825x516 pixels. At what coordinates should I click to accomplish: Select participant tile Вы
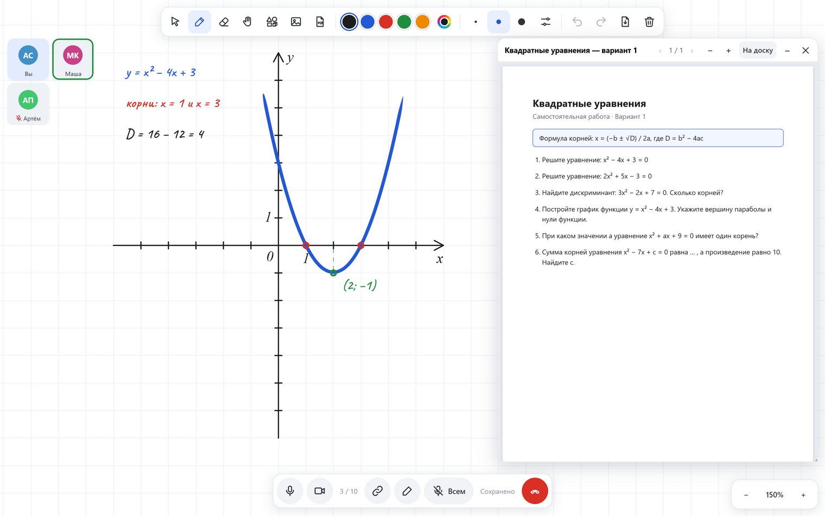pyautogui.click(x=28, y=59)
